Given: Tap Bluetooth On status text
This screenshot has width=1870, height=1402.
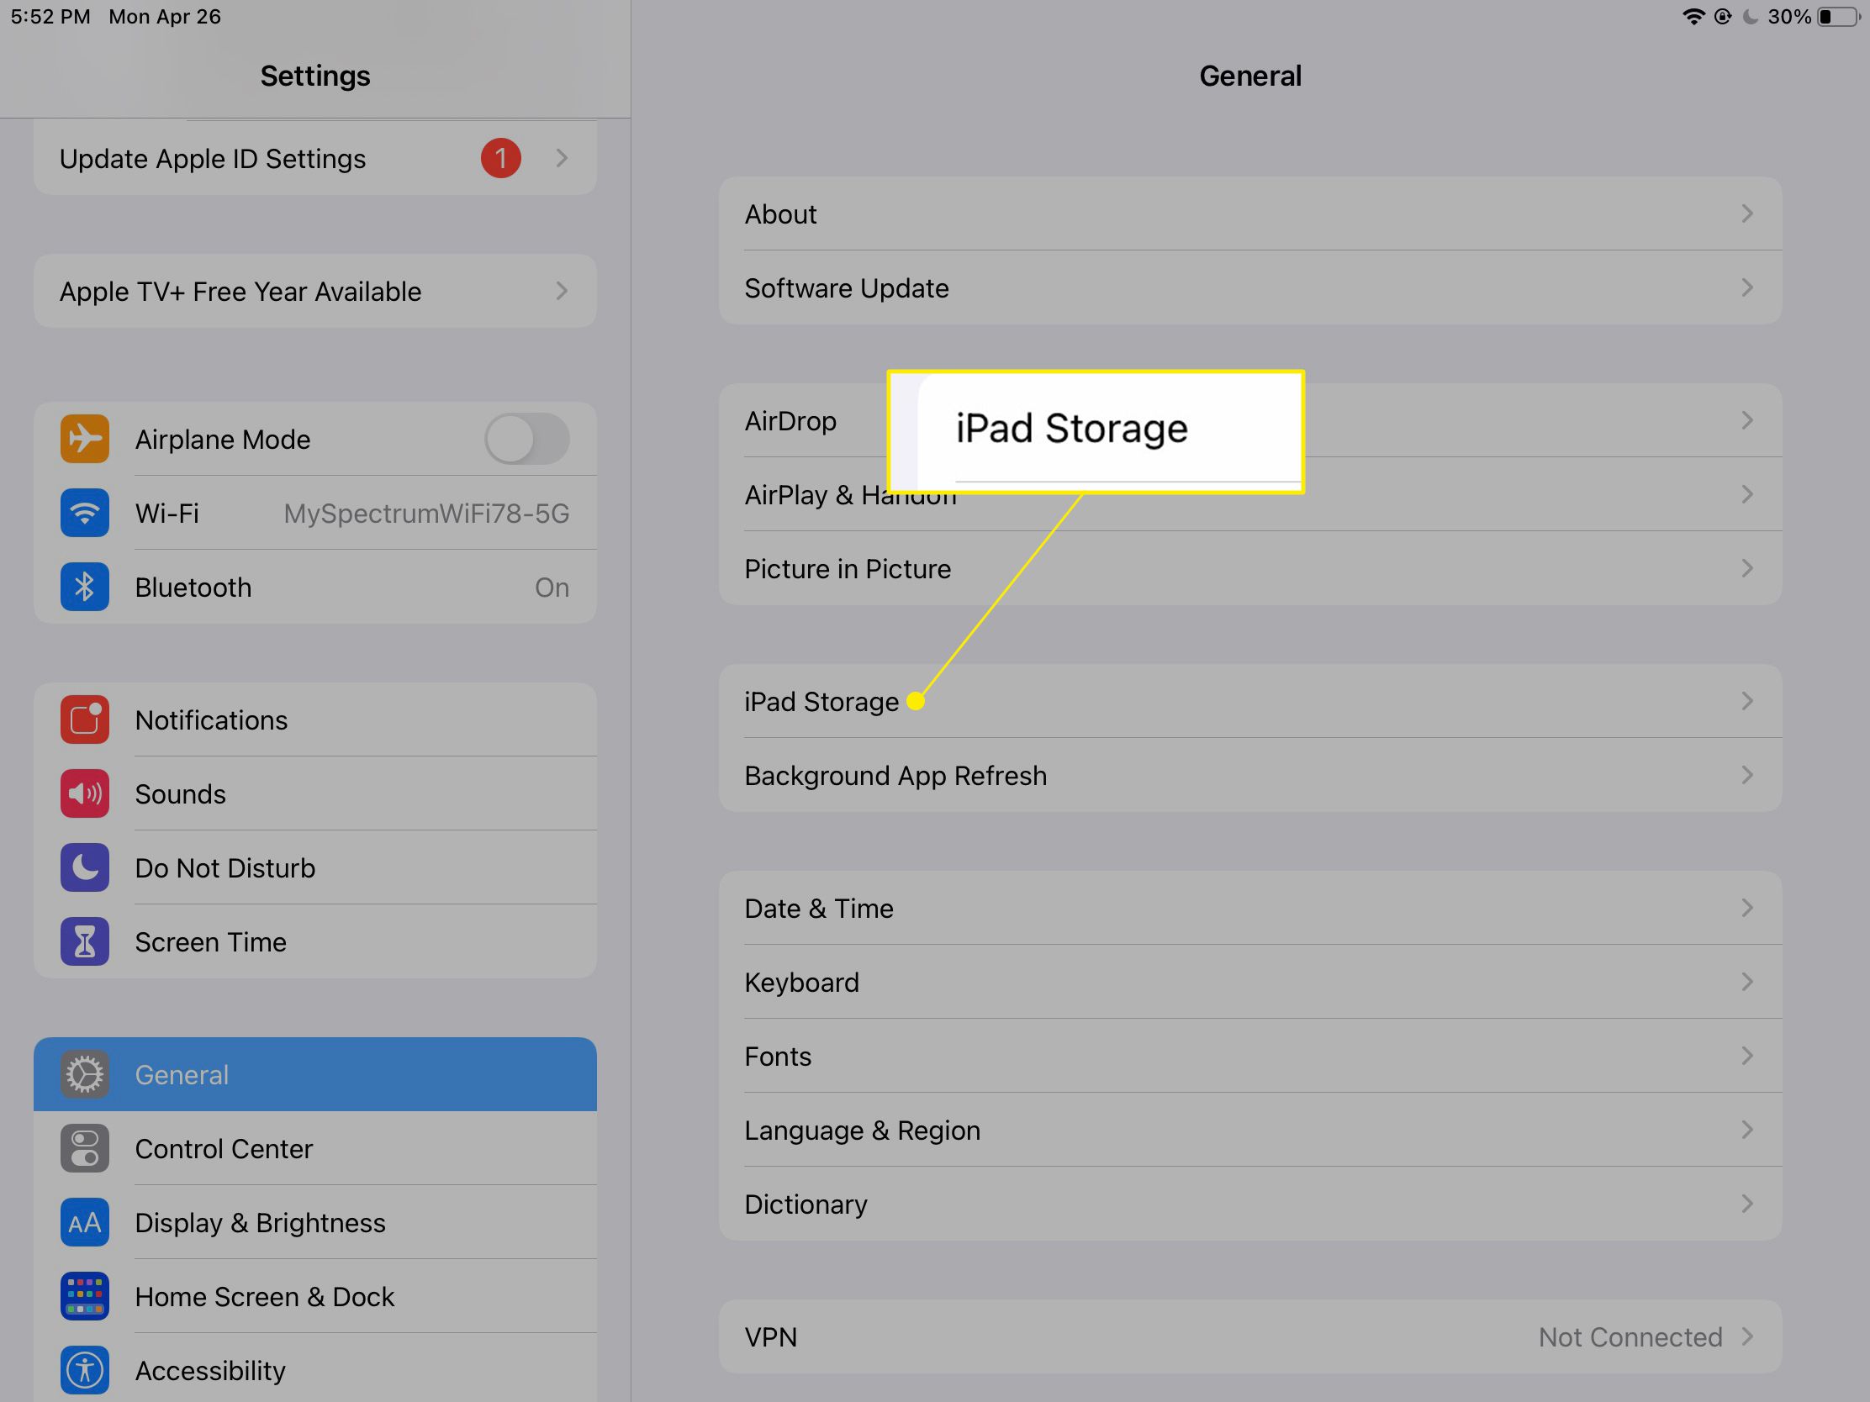Looking at the screenshot, I should point(552,588).
